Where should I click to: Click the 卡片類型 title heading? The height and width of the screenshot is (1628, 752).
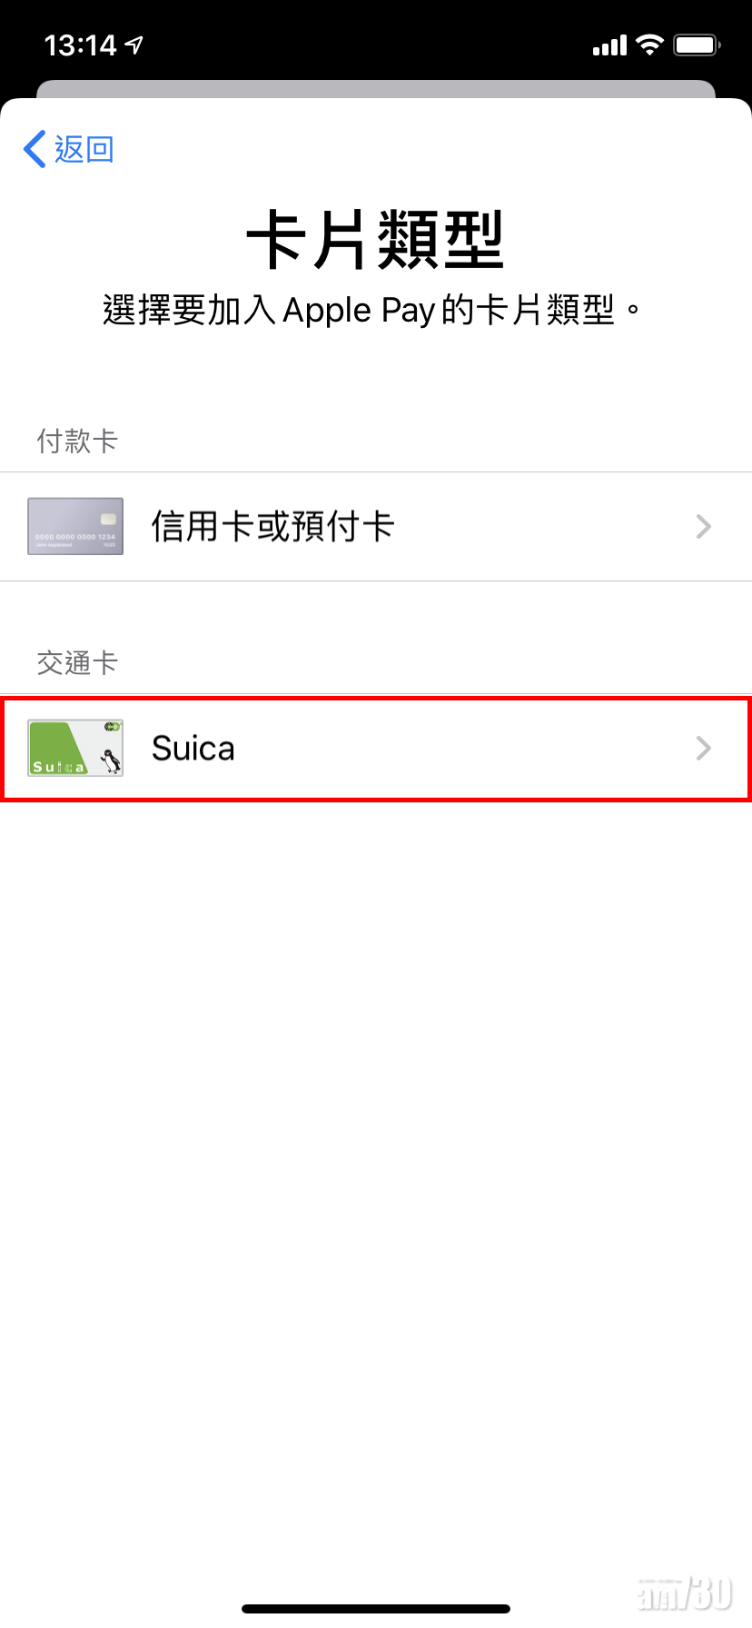pyautogui.click(x=375, y=240)
